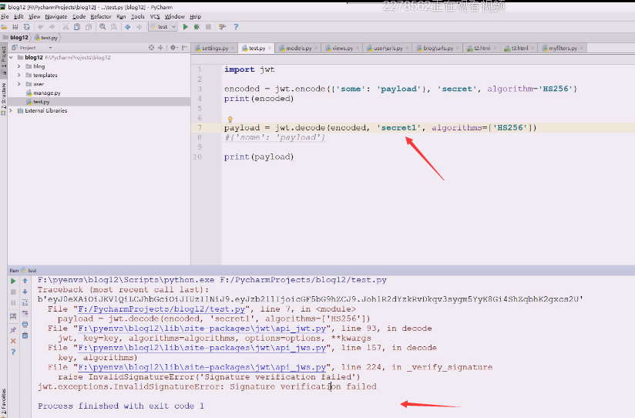
Task: Open the Project panel gear settings menu
Action: point(173,48)
